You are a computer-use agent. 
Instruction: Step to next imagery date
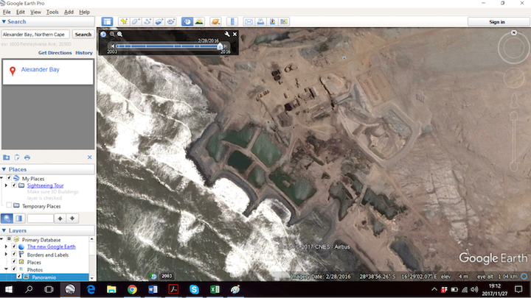pyautogui.click(x=226, y=46)
